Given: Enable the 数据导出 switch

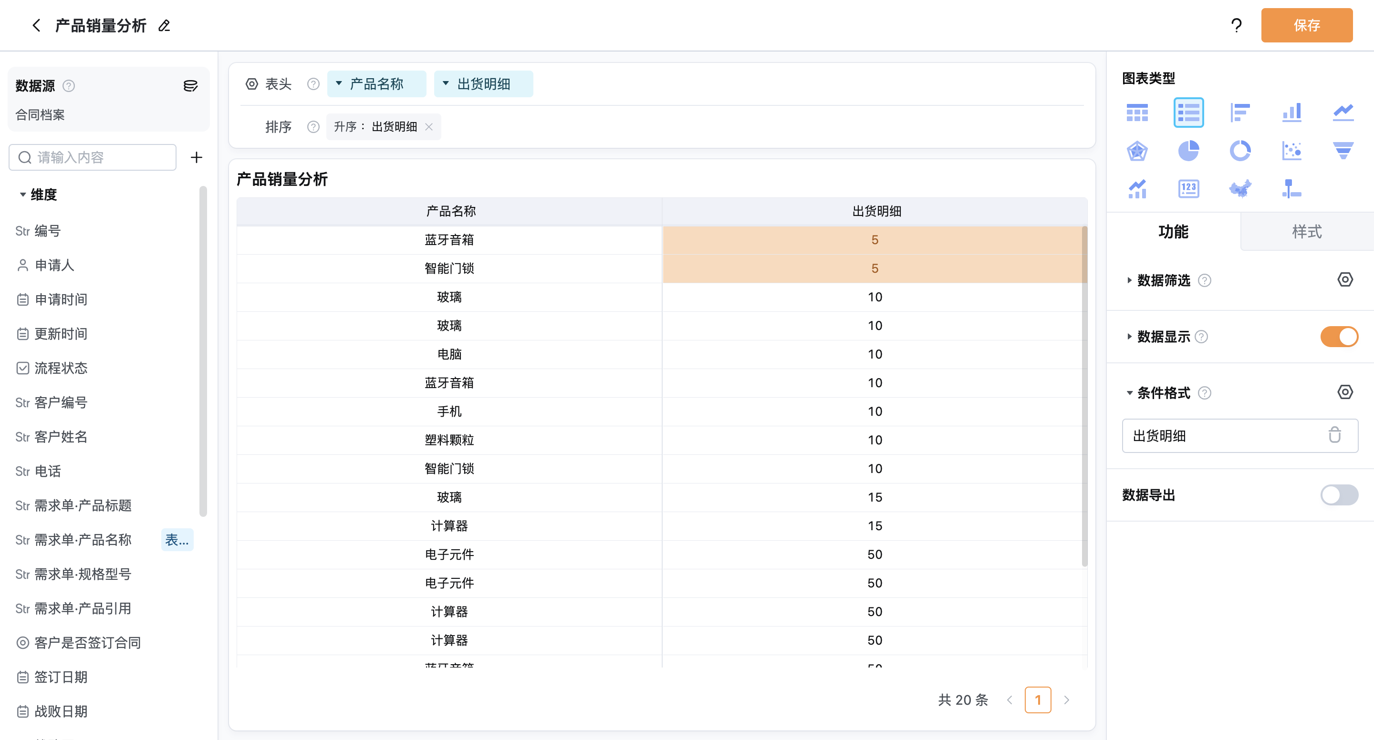Looking at the screenshot, I should pos(1339,495).
